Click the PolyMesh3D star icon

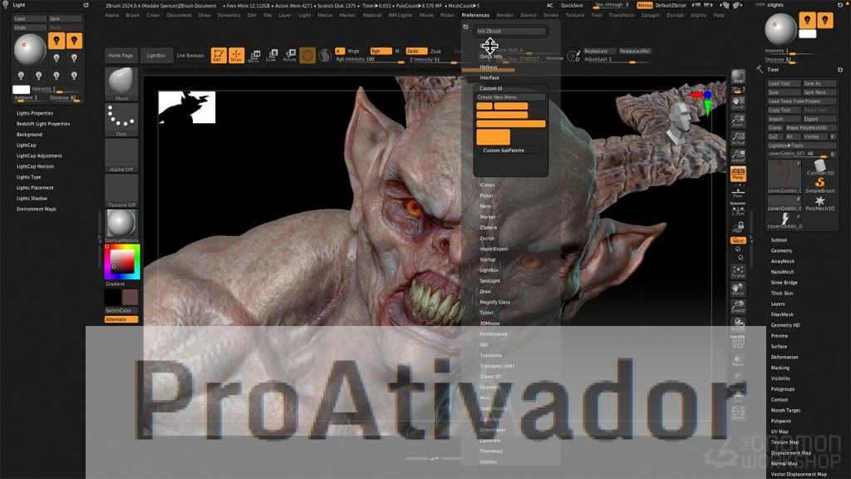pyautogui.click(x=819, y=201)
